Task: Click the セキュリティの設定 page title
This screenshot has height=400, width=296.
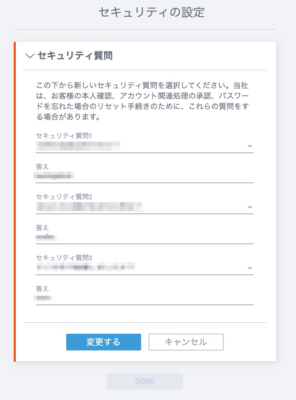Action: click(152, 12)
